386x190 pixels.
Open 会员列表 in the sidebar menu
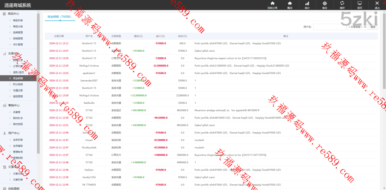tap(18, 140)
